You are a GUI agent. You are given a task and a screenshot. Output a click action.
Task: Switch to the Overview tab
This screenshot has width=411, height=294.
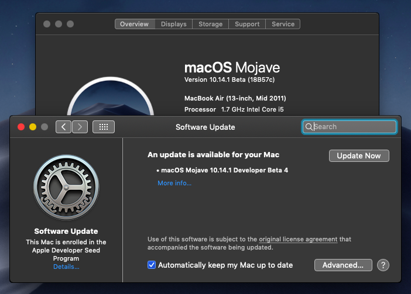pos(135,24)
